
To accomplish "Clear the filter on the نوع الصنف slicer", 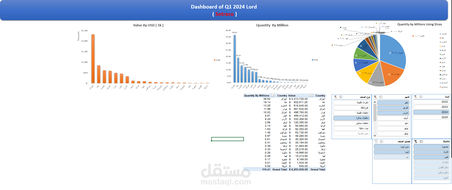I will [x=335, y=97].
